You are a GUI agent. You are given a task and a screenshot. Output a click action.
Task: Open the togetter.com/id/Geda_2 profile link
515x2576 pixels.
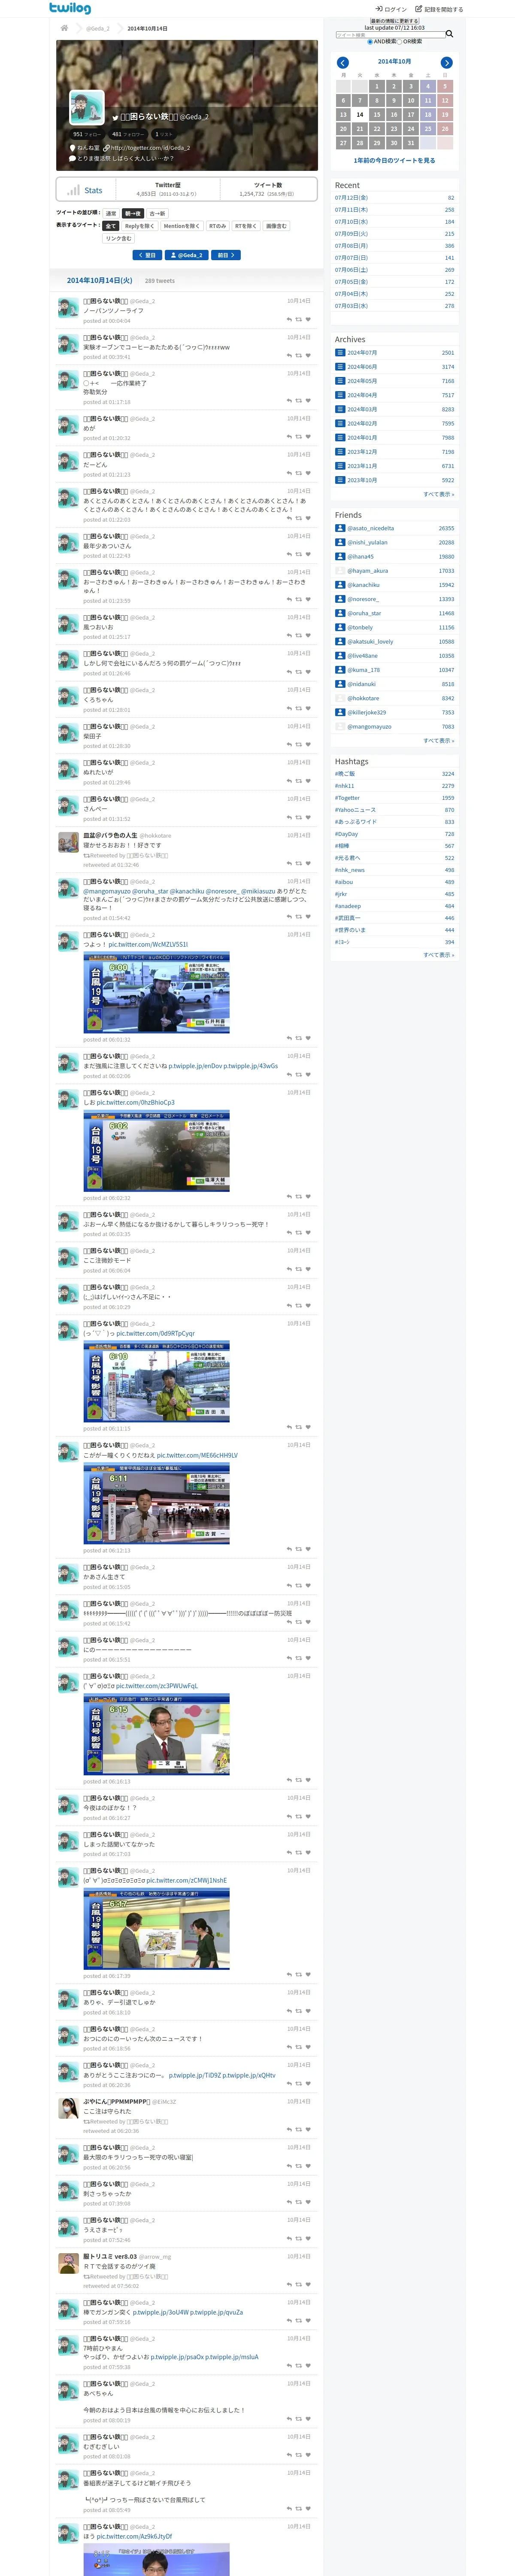150,148
